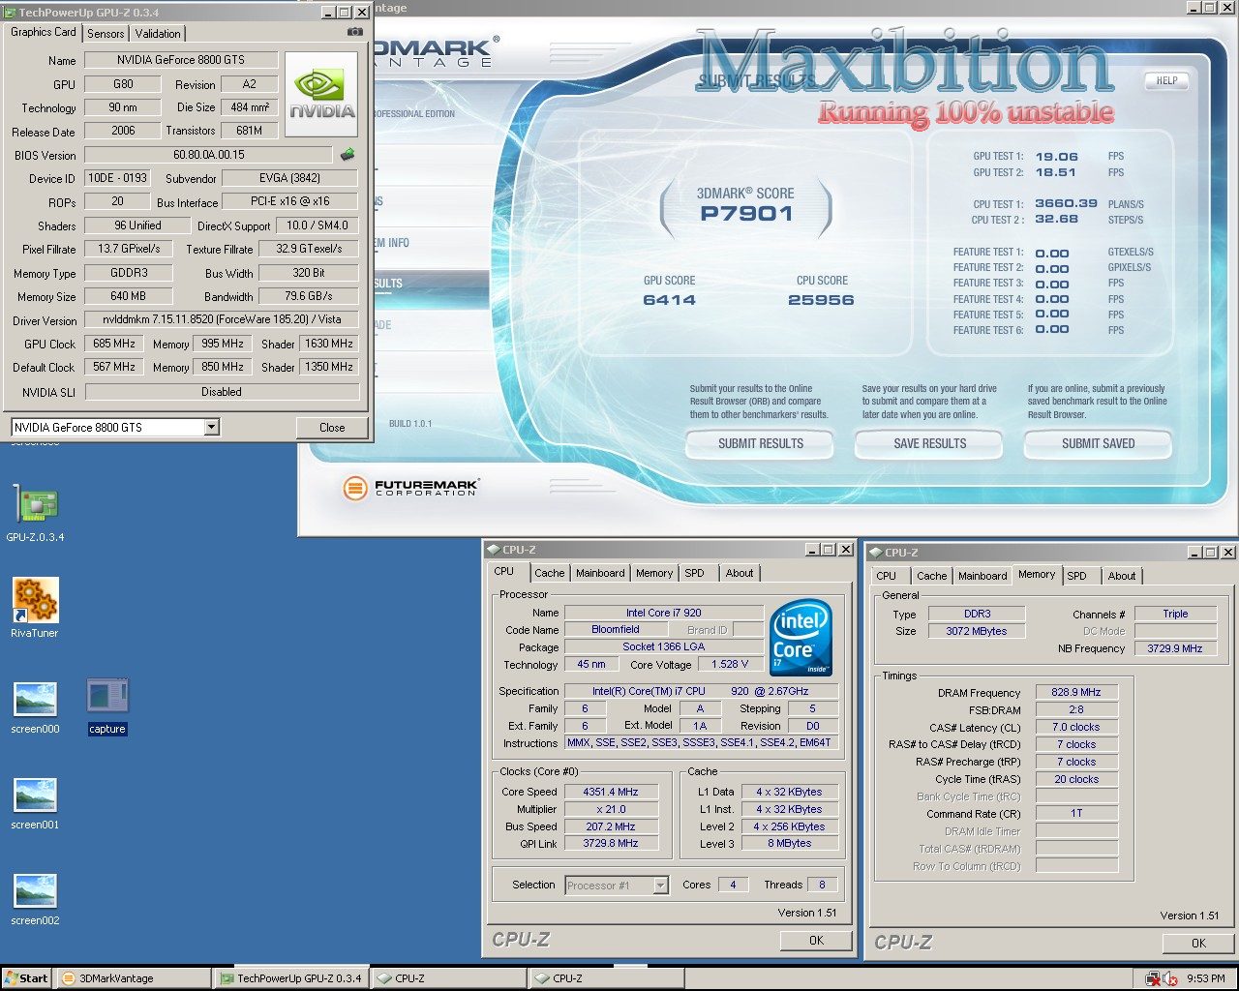Switch to Sensors tab in GPU-Z
The height and width of the screenshot is (991, 1239).
(x=106, y=34)
